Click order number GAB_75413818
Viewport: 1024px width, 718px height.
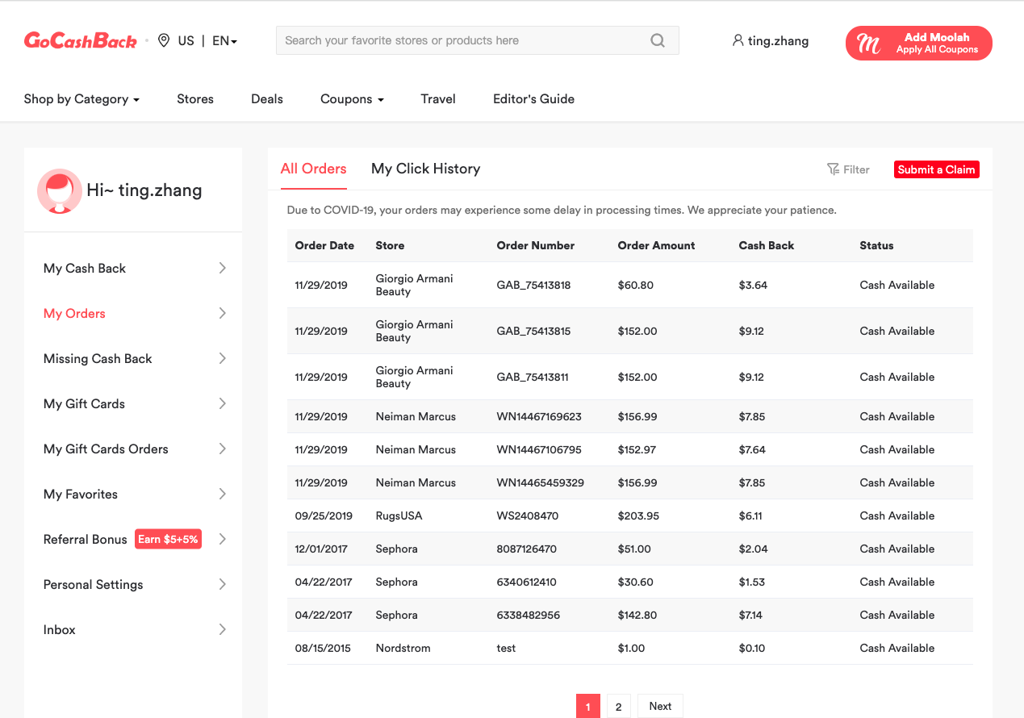point(533,285)
